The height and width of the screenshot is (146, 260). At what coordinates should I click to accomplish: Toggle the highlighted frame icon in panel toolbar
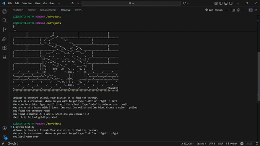pyautogui.click(x=250, y=10)
